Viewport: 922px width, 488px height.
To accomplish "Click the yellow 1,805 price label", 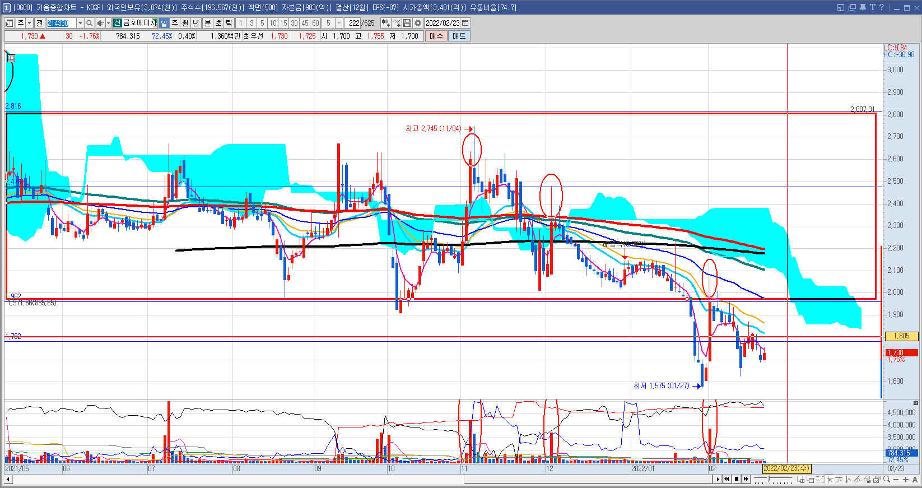I will (901, 336).
